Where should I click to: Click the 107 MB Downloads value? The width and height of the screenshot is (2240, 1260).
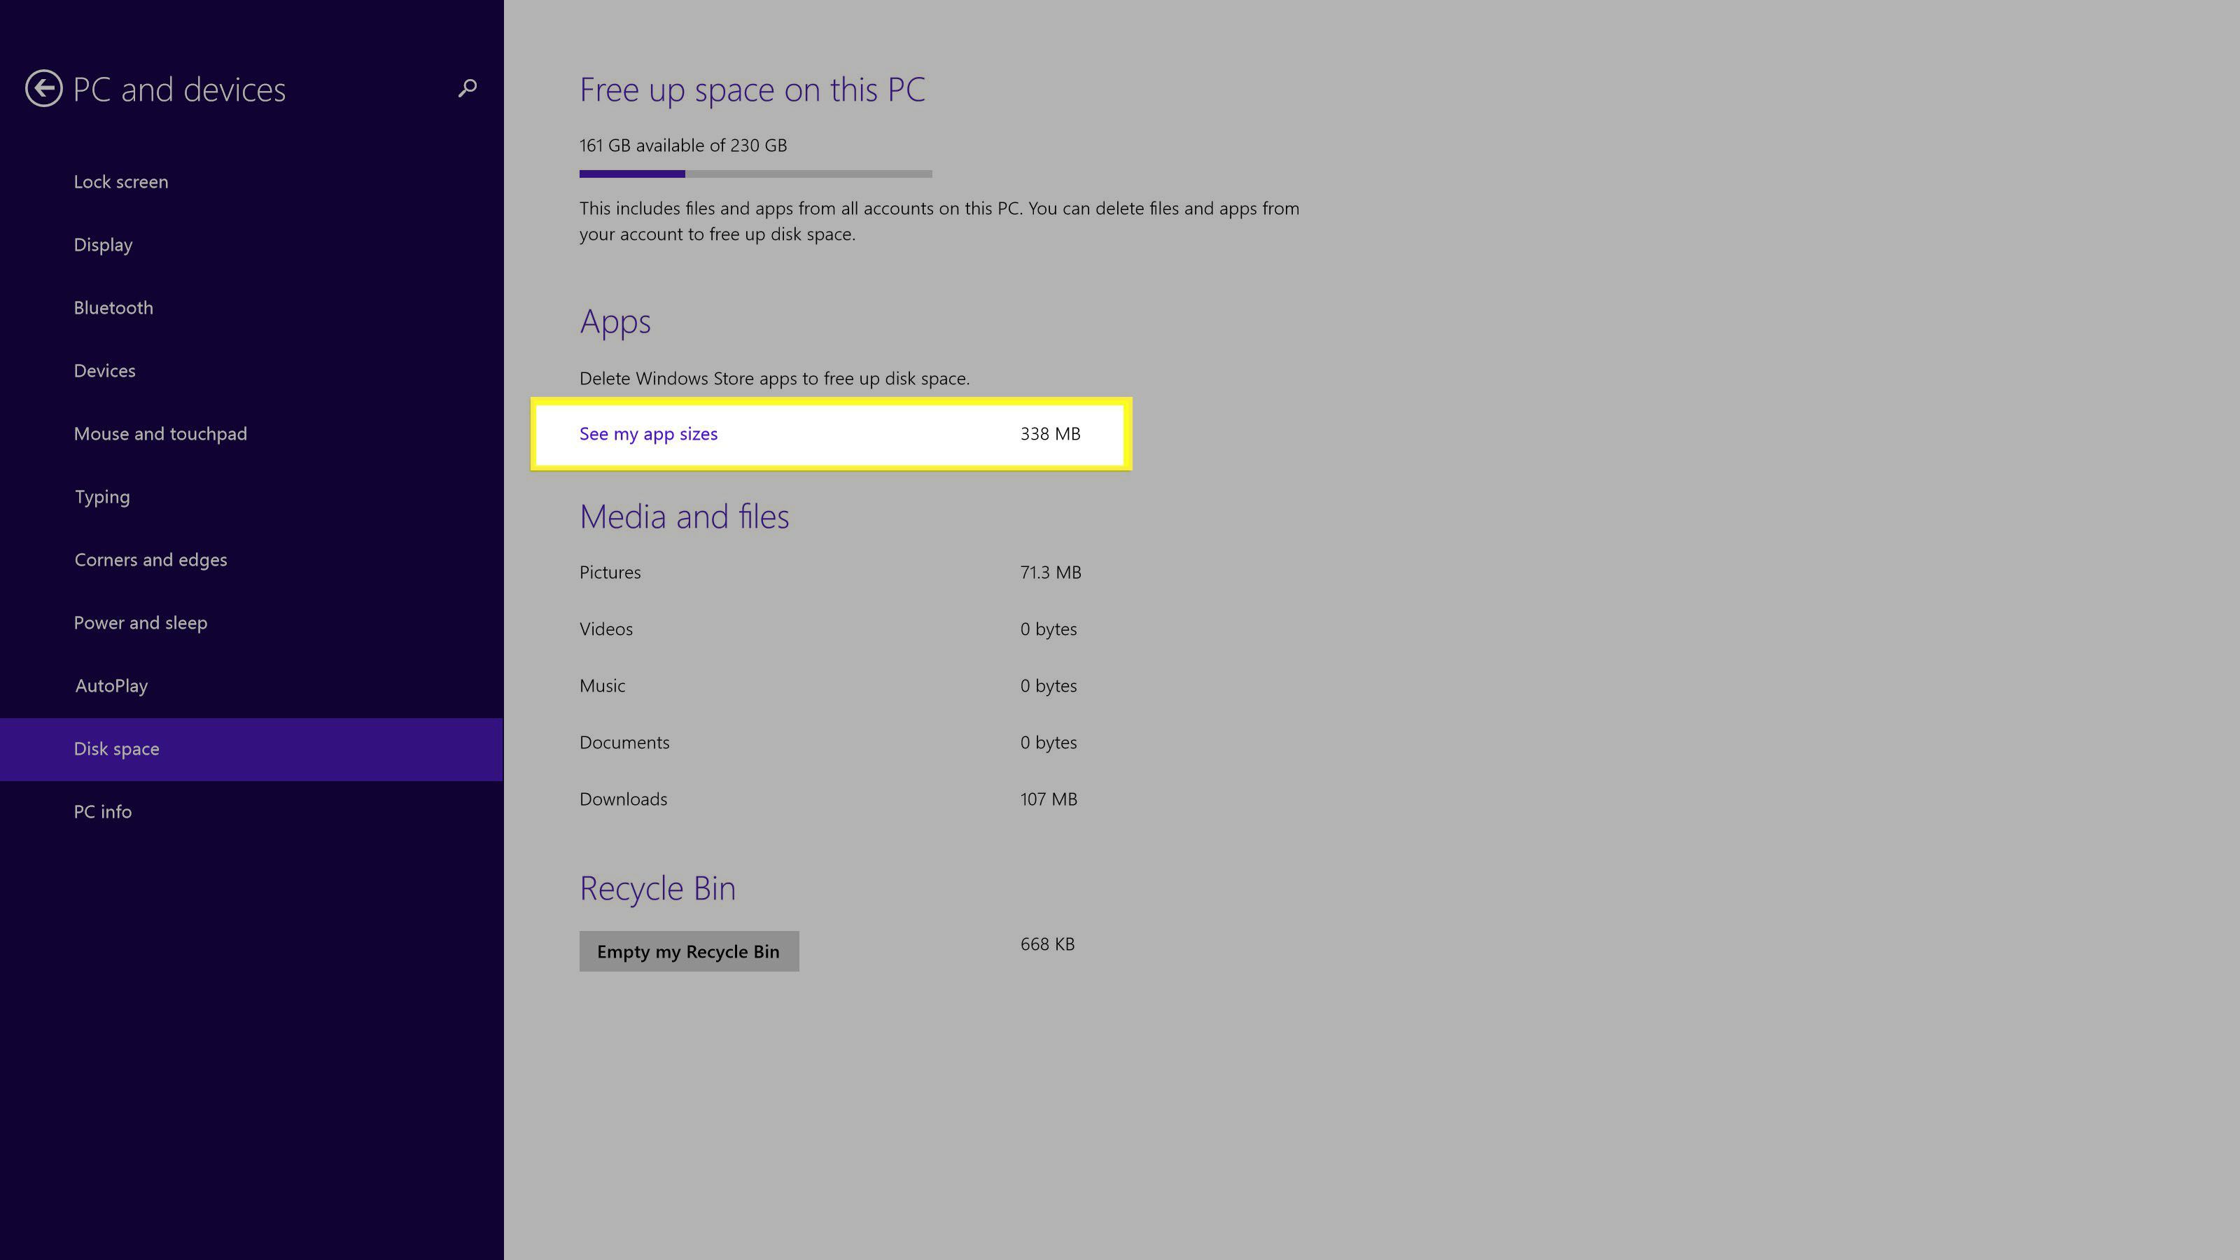1049,799
